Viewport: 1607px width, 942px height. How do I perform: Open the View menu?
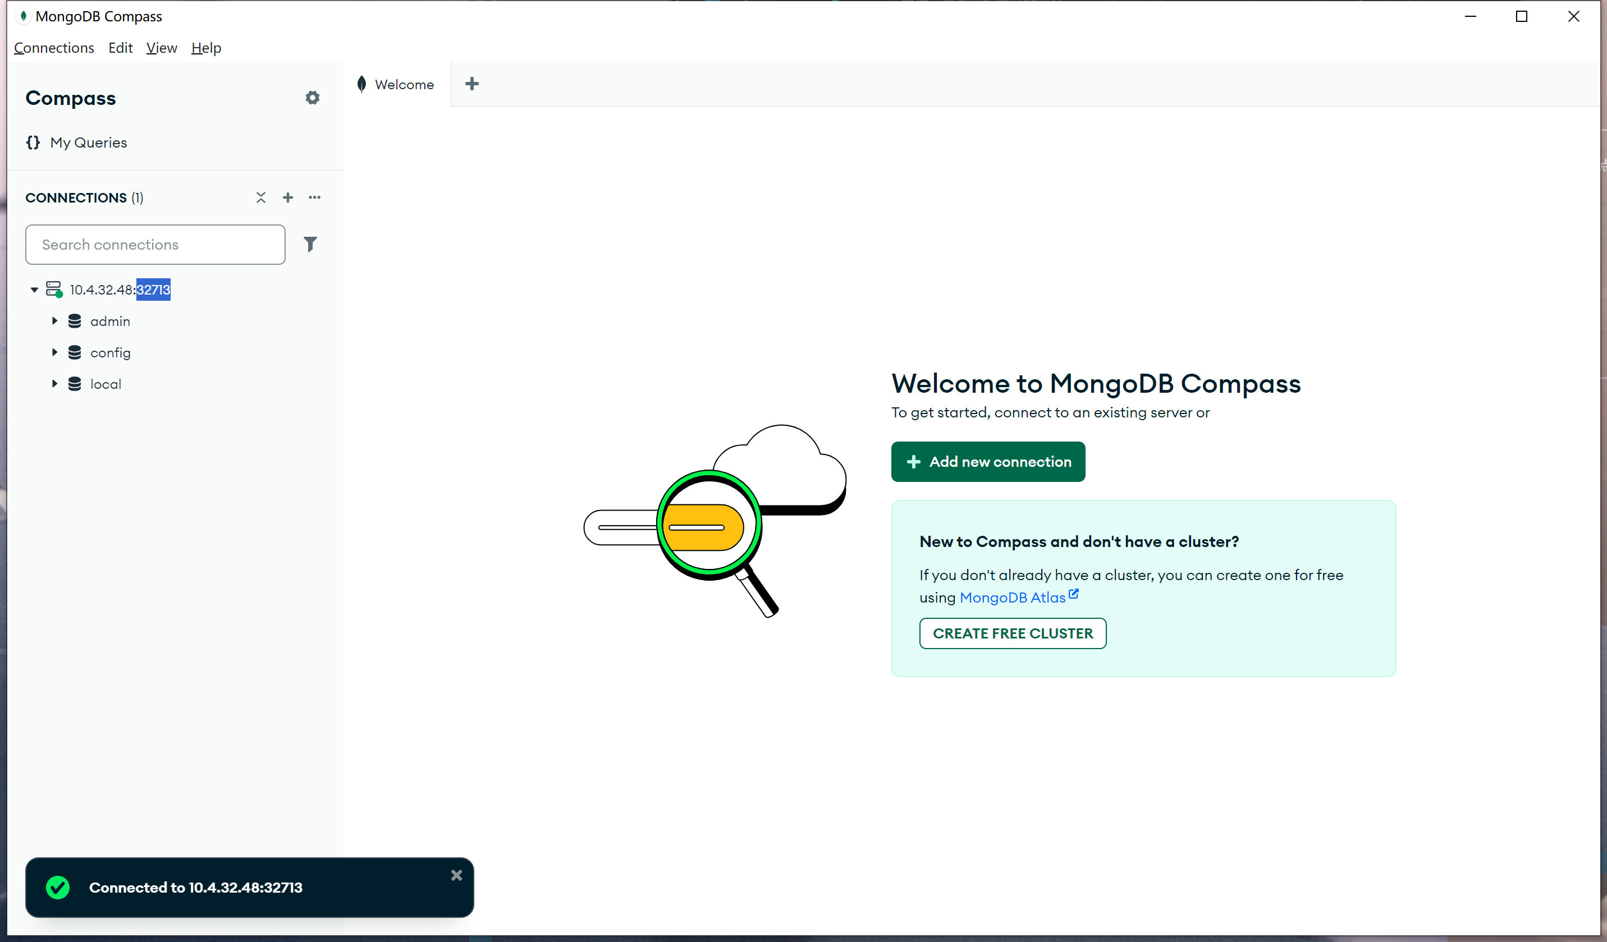click(x=161, y=48)
